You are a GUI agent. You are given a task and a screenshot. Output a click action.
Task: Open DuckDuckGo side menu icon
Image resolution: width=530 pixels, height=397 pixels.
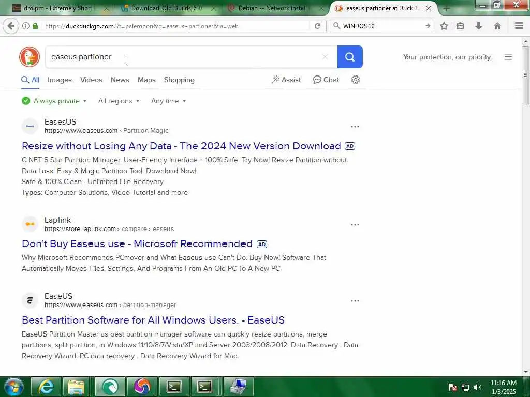click(x=508, y=57)
